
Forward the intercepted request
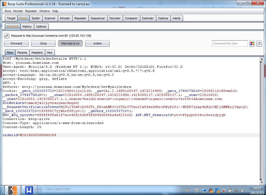(x=16, y=43)
